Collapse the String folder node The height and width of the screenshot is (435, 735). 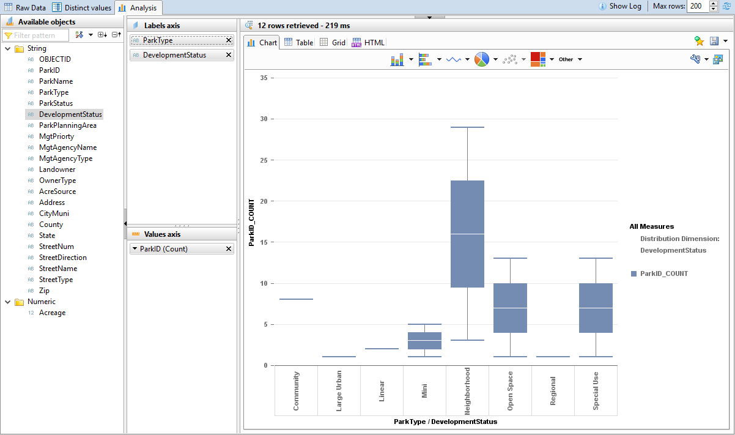coord(7,48)
